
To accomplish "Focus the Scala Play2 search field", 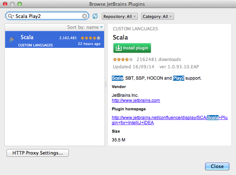I will [47, 16].
